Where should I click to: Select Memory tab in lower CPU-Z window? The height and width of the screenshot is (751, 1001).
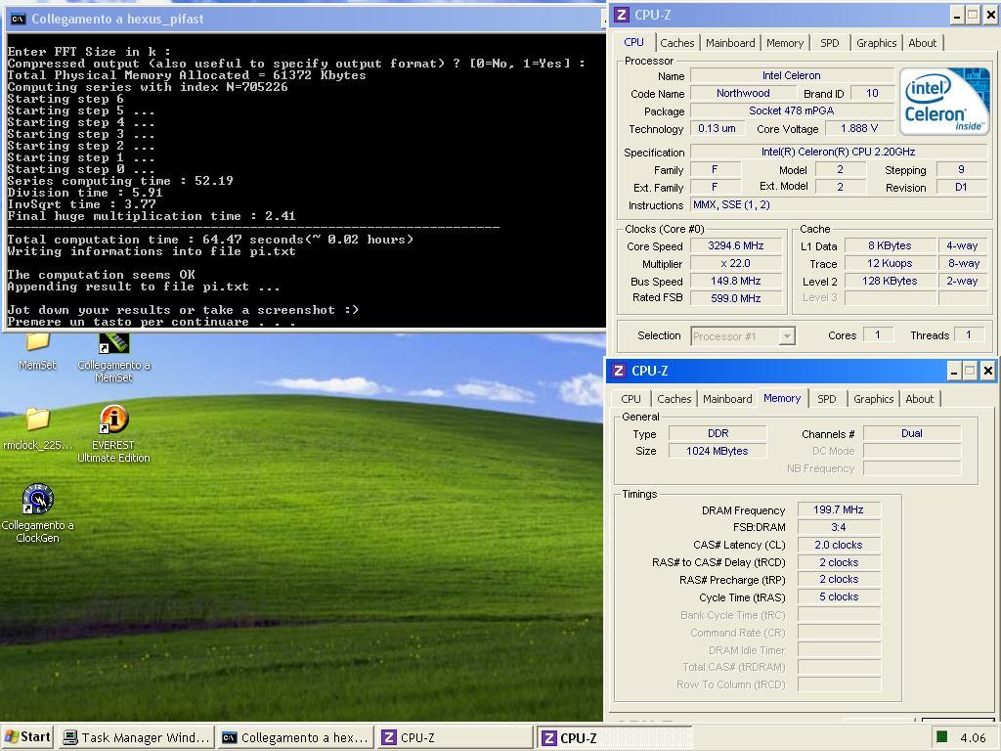click(782, 398)
